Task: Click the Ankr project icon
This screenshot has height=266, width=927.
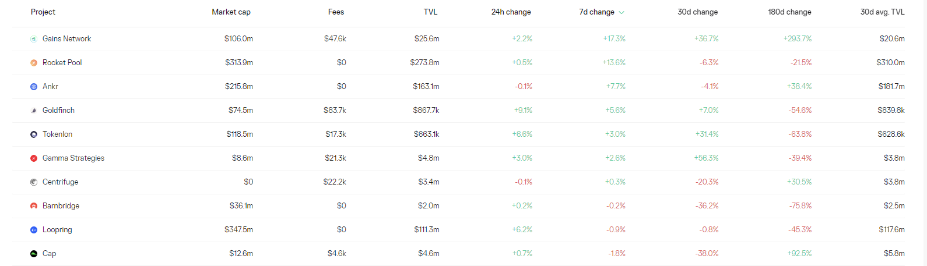Action: tap(34, 87)
